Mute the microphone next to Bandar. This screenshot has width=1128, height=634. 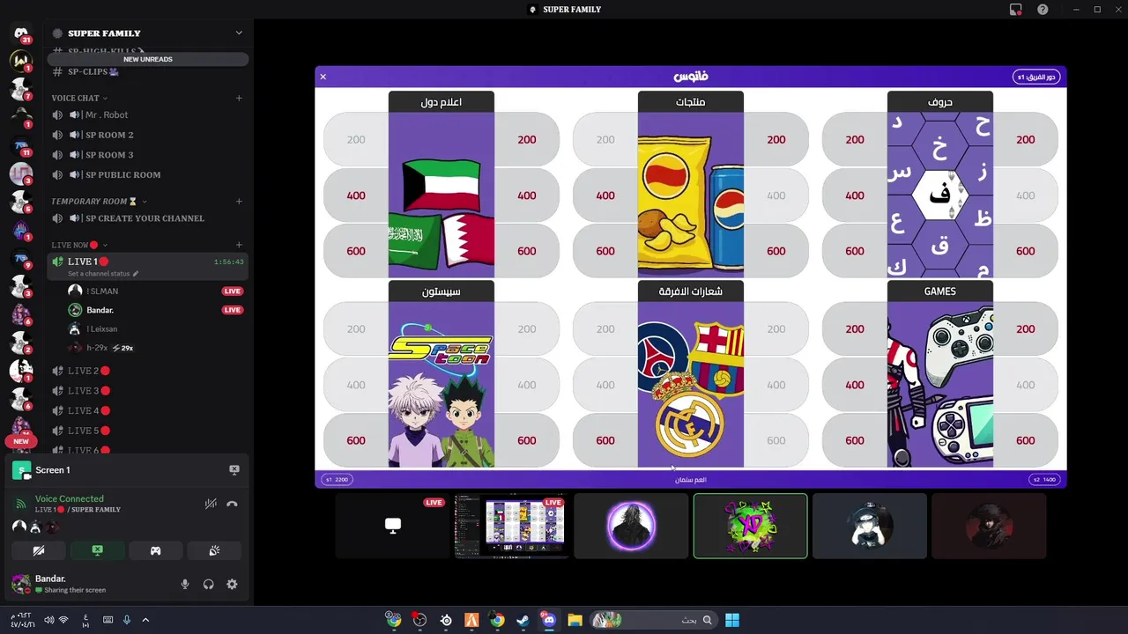click(185, 584)
